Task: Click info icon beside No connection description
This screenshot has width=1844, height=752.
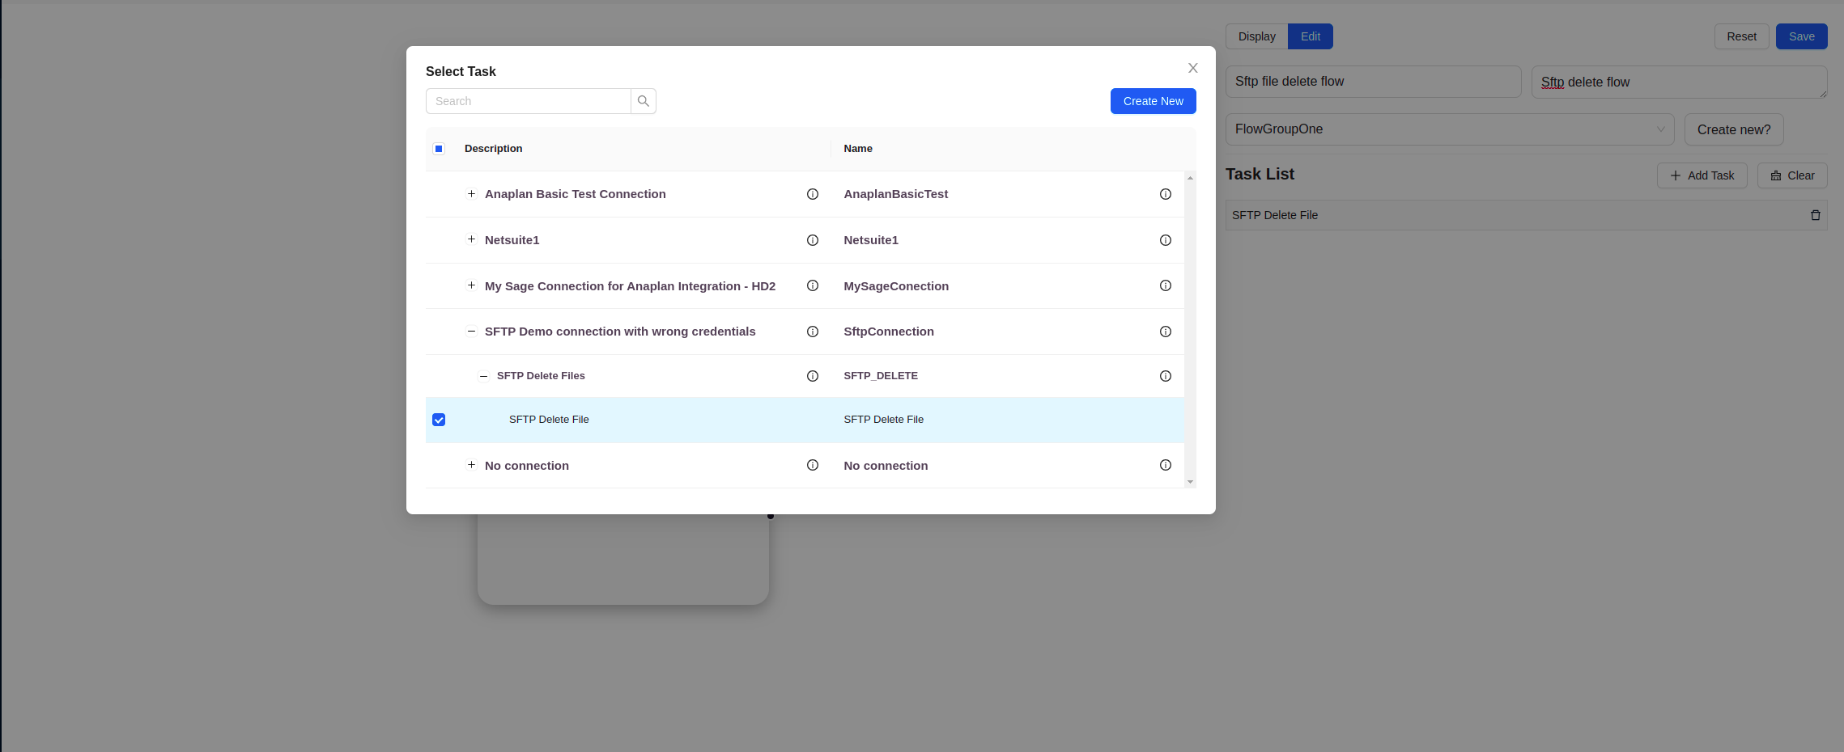Action: 813,465
